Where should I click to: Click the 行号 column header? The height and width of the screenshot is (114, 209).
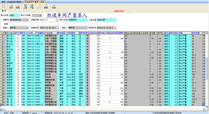pos(4,33)
